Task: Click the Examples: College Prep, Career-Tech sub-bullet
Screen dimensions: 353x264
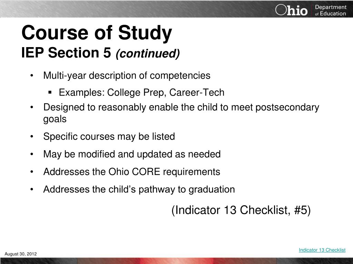Action: tap(142, 92)
